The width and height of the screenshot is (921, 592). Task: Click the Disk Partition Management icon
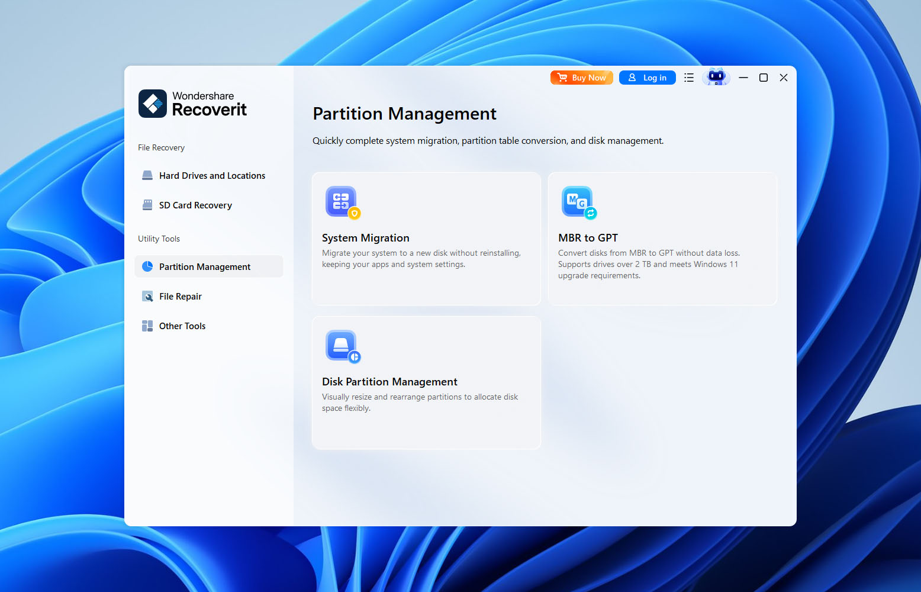point(343,346)
